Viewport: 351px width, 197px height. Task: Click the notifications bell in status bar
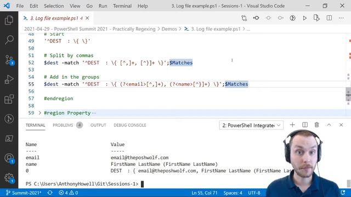tap(343, 192)
